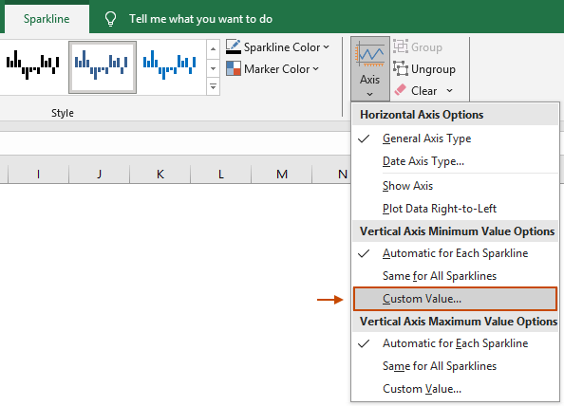This screenshot has width=564, height=406.
Task: Select the black sparkline style thumbnail
Action: pos(32,65)
